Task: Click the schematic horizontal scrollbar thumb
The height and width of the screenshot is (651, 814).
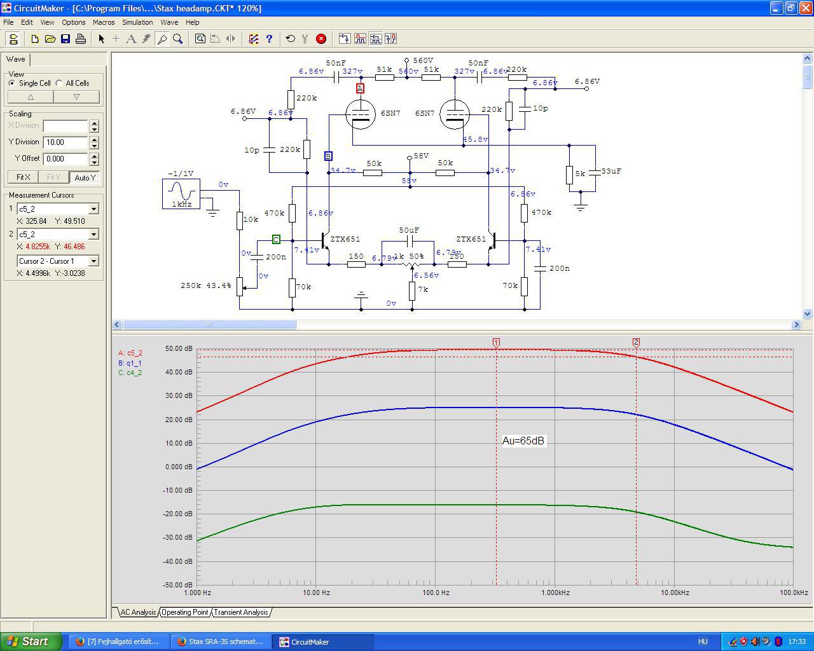Action: click(209, 325)
